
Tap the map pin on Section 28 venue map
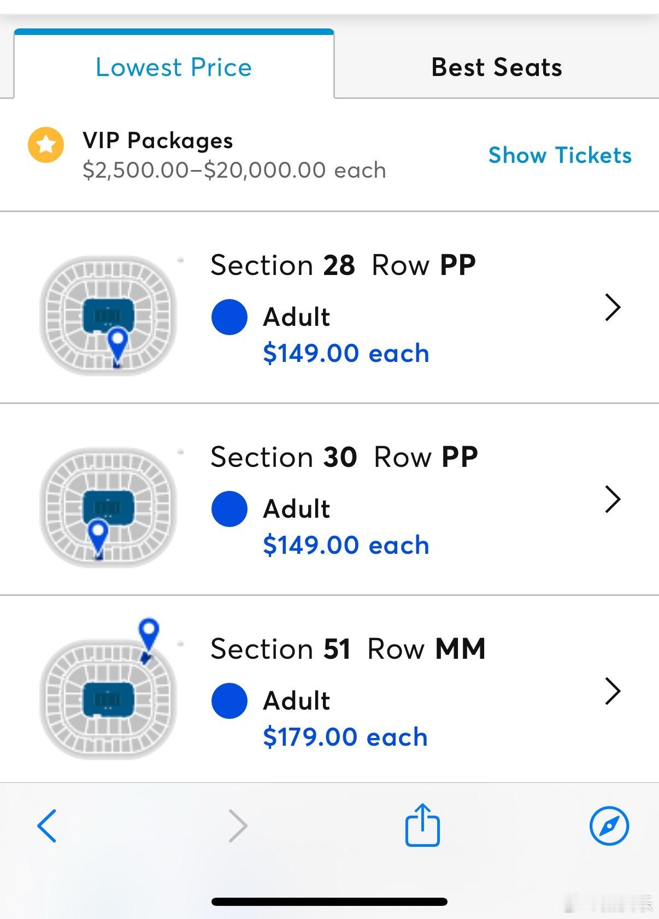pyautogui.click(x=117, y=342)
